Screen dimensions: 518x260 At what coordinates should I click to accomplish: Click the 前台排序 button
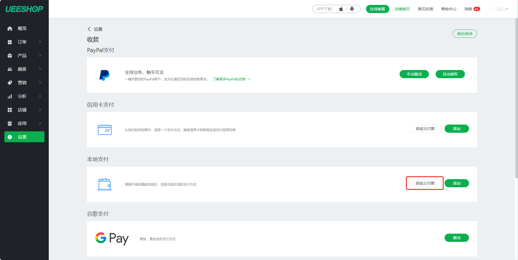click(x=465, y=34)
